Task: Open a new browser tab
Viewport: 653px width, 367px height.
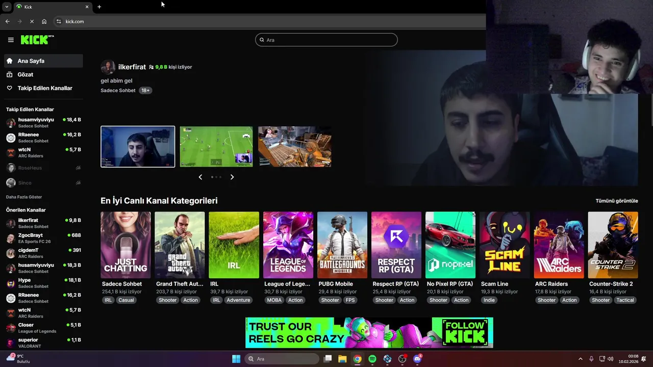Action: point(99,7)
